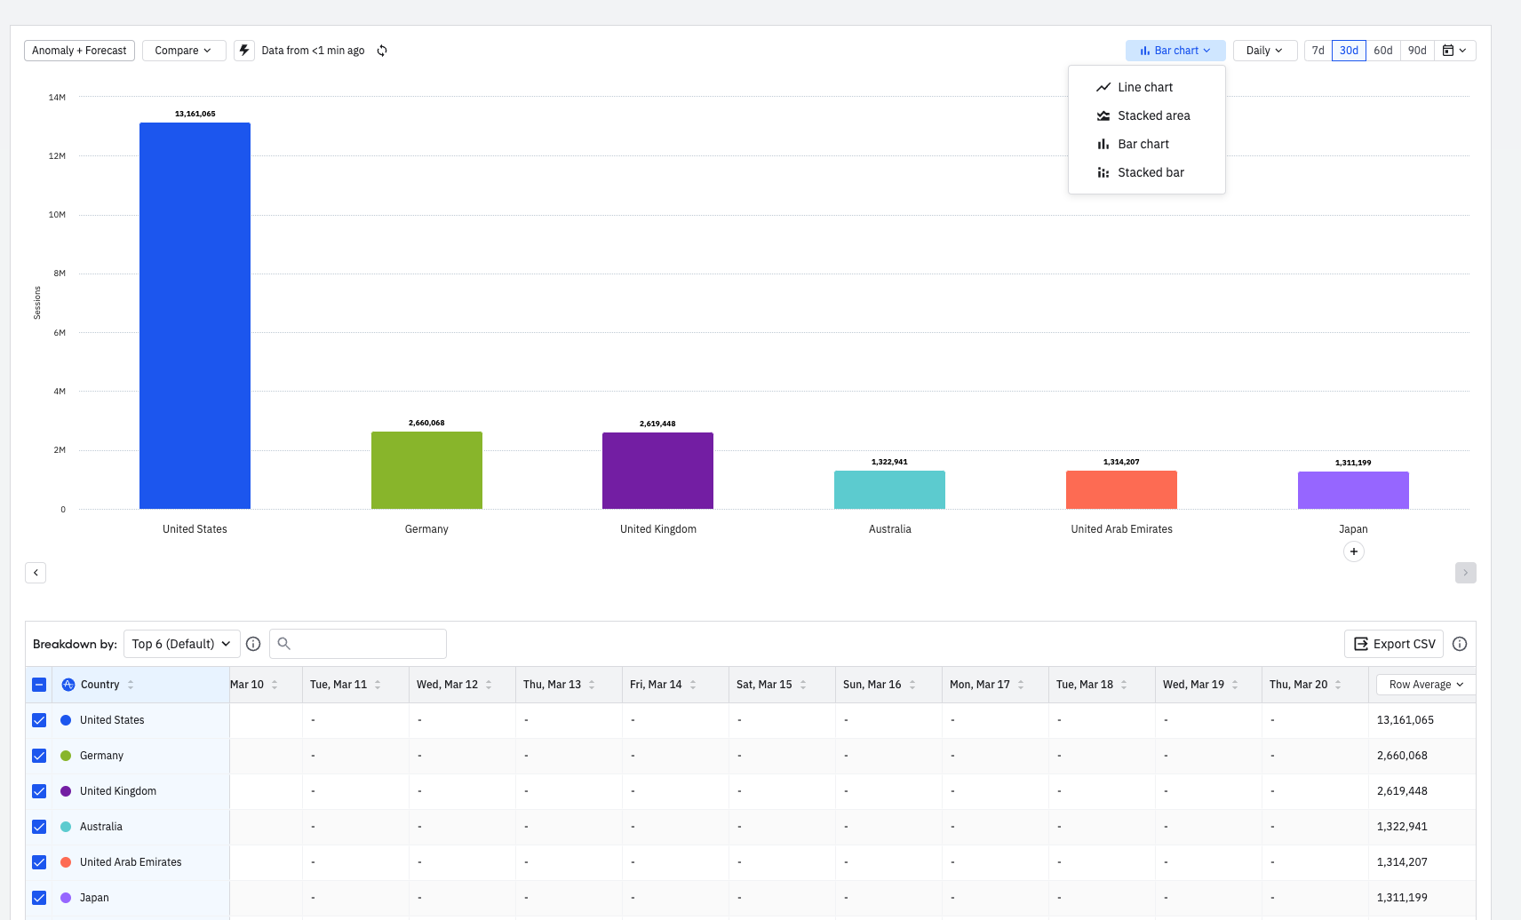Click the lightning bolt data freshness icon
The width and height of the screenshot is (1521, 920).
pos(244,51)
